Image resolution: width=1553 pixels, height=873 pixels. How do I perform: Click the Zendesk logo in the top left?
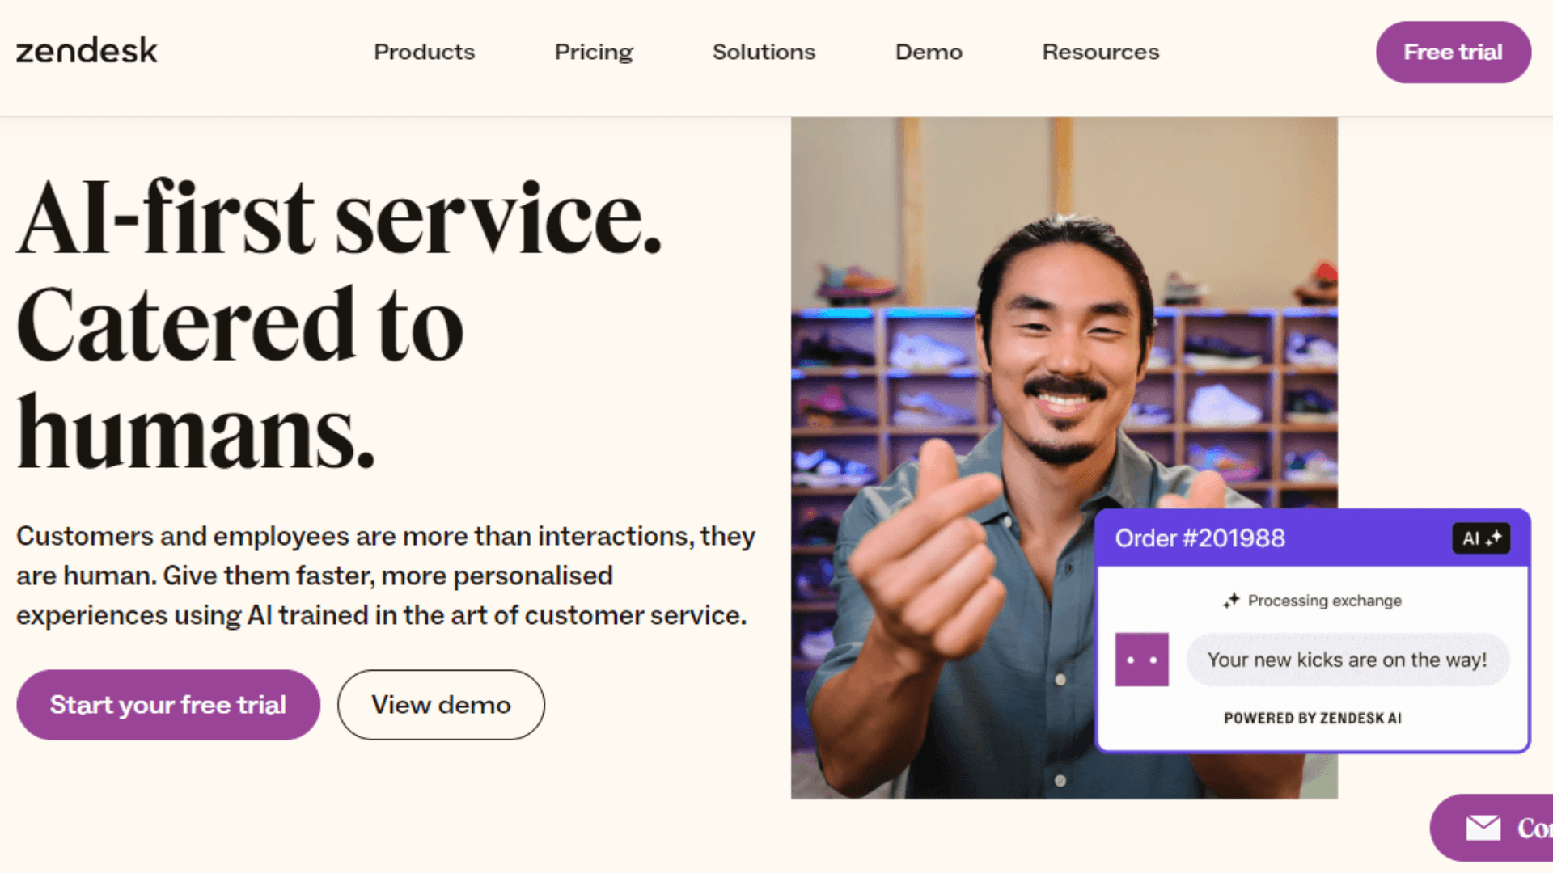[x=88, y=49]
